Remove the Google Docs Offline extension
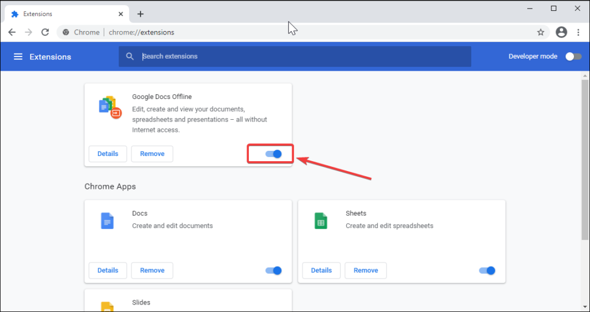This screenshot has height=312, width=590. pos(152,154)
